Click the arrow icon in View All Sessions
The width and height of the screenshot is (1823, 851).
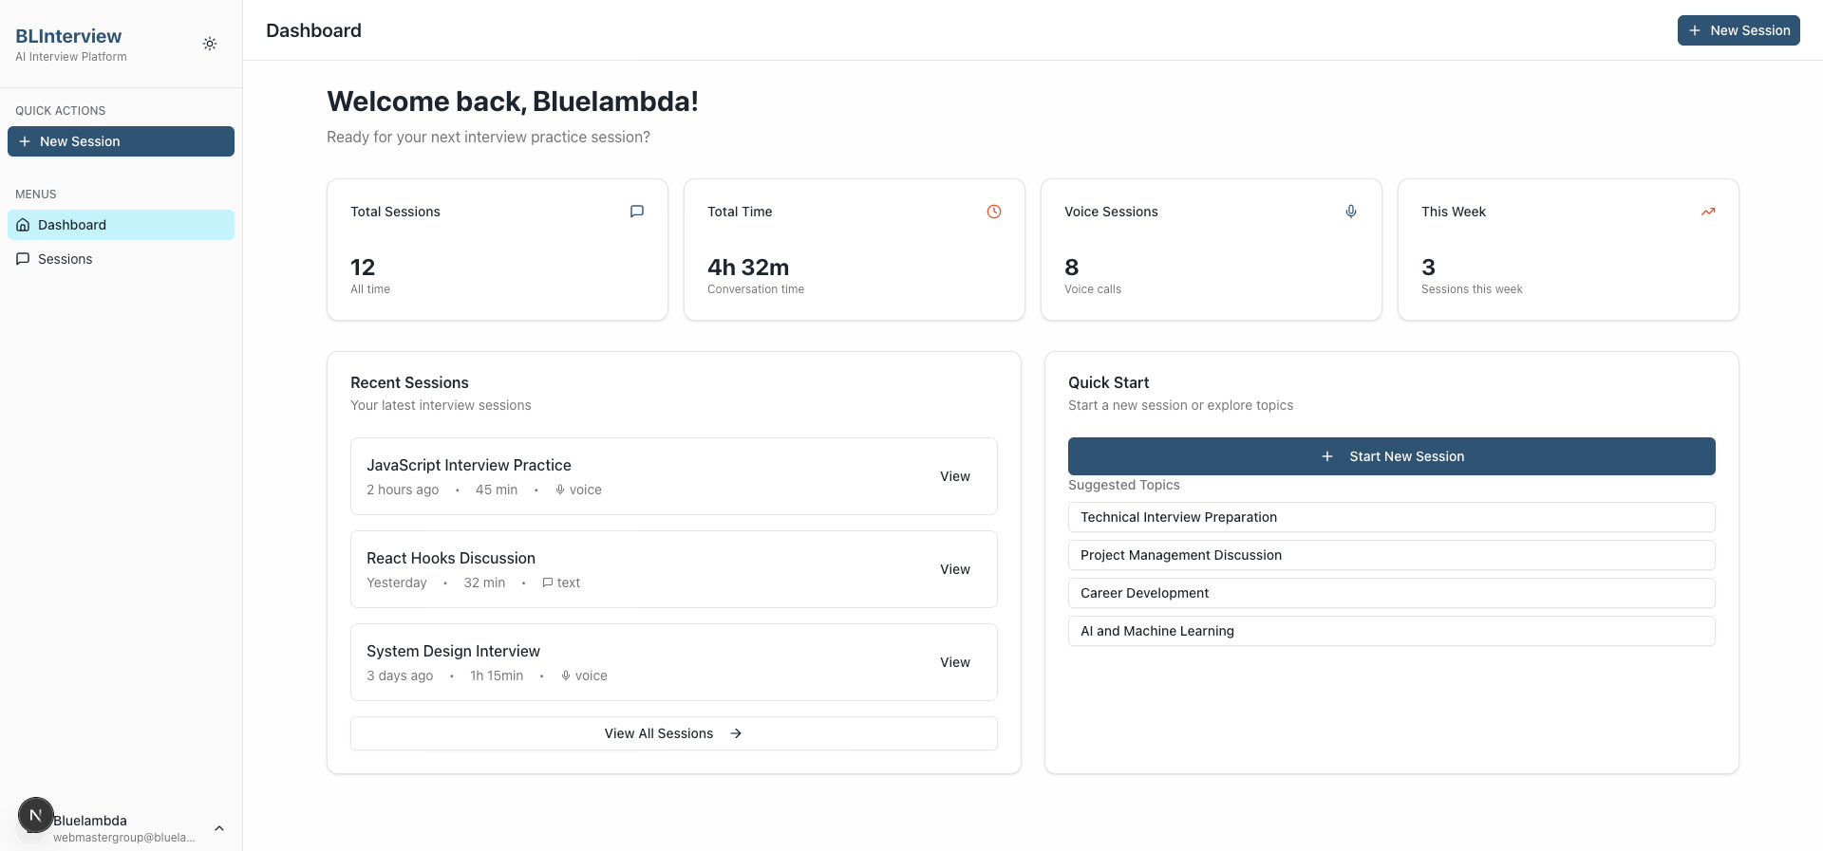pyautogui.click(x=736, y=733)
